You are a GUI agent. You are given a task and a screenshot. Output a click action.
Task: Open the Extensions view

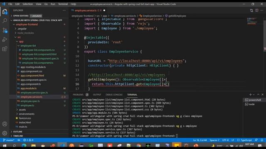5,49
